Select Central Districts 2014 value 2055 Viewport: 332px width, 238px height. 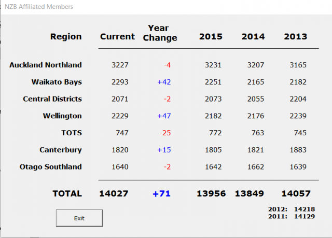256,99
